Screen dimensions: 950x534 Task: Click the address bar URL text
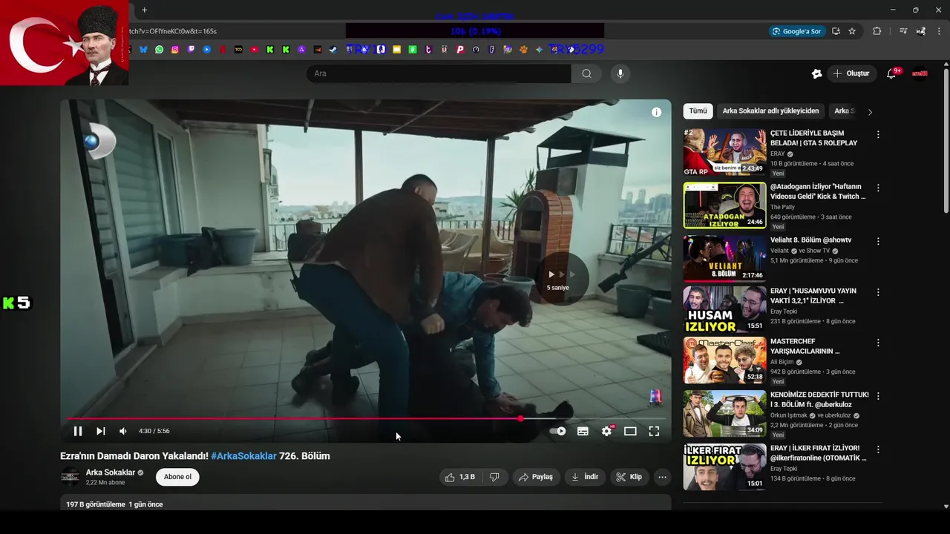tap(172, 31)
